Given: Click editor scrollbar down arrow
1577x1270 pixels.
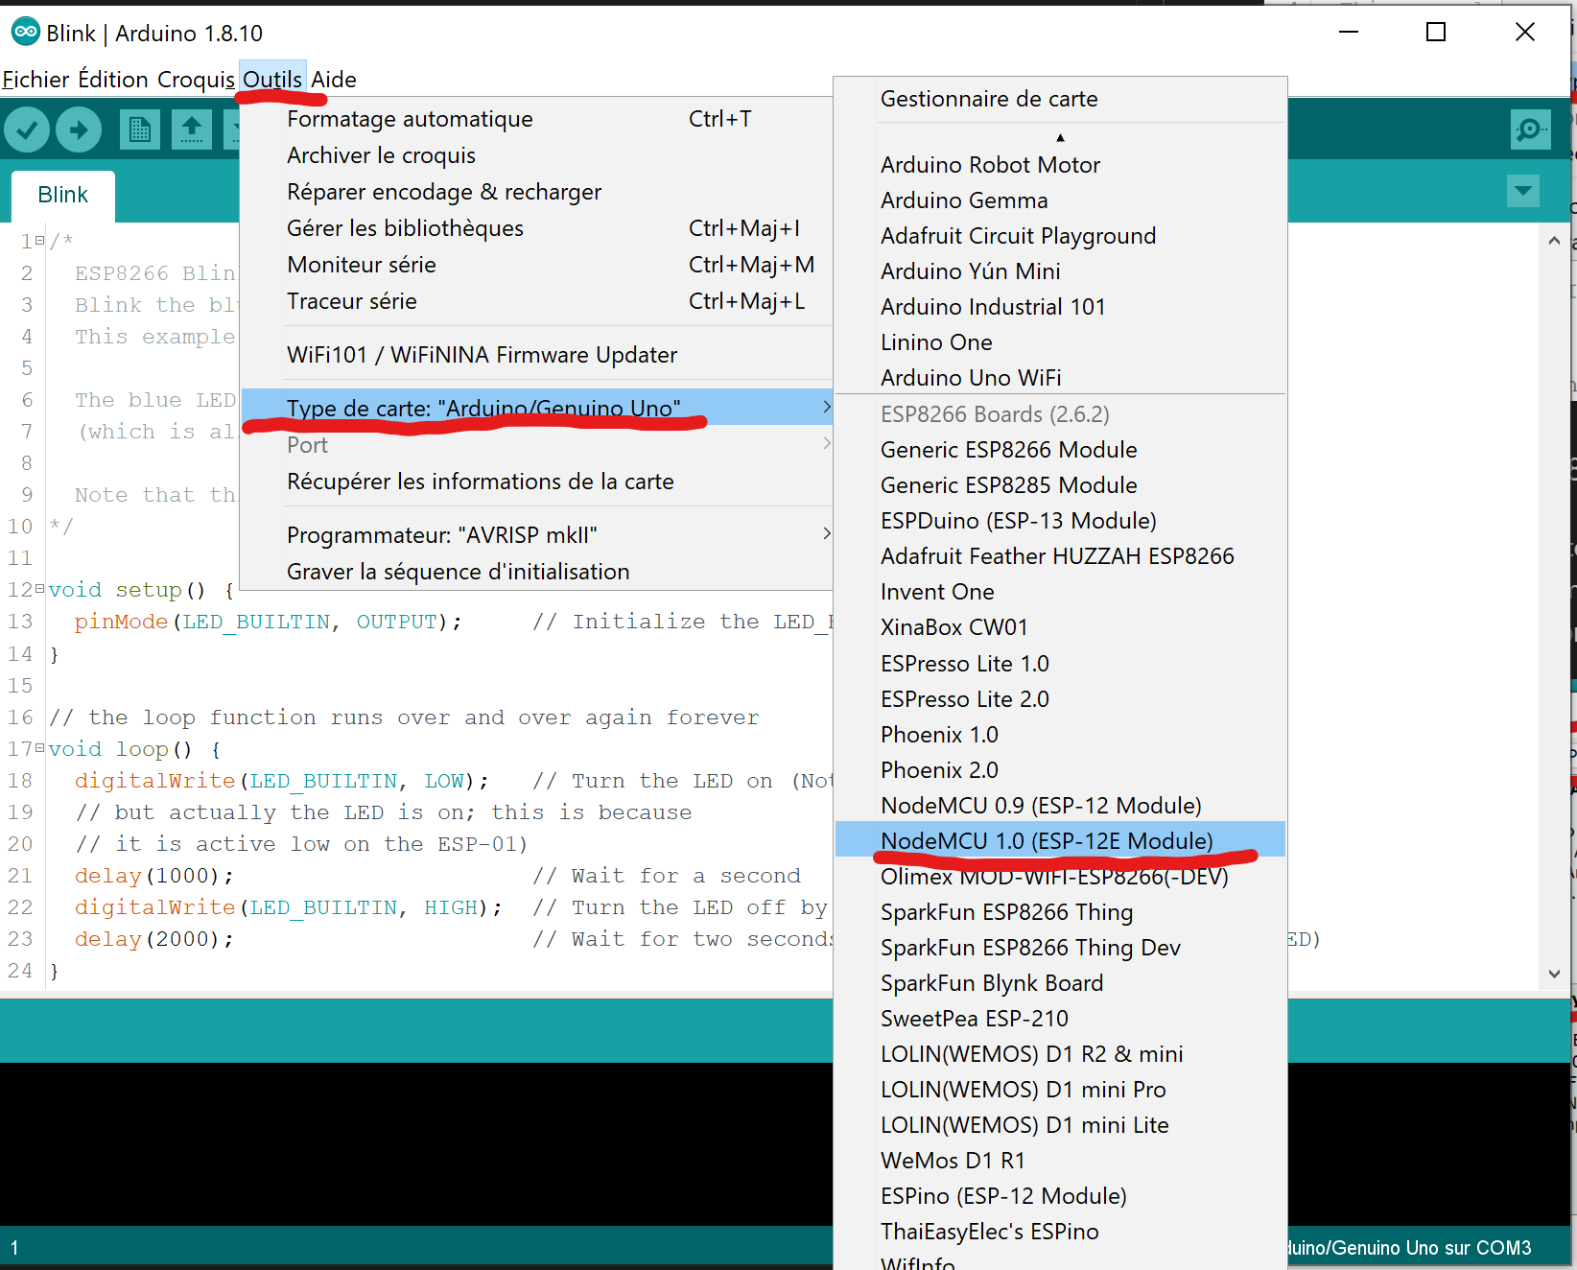Looking at the screenshot, I should click(1554, 973).
